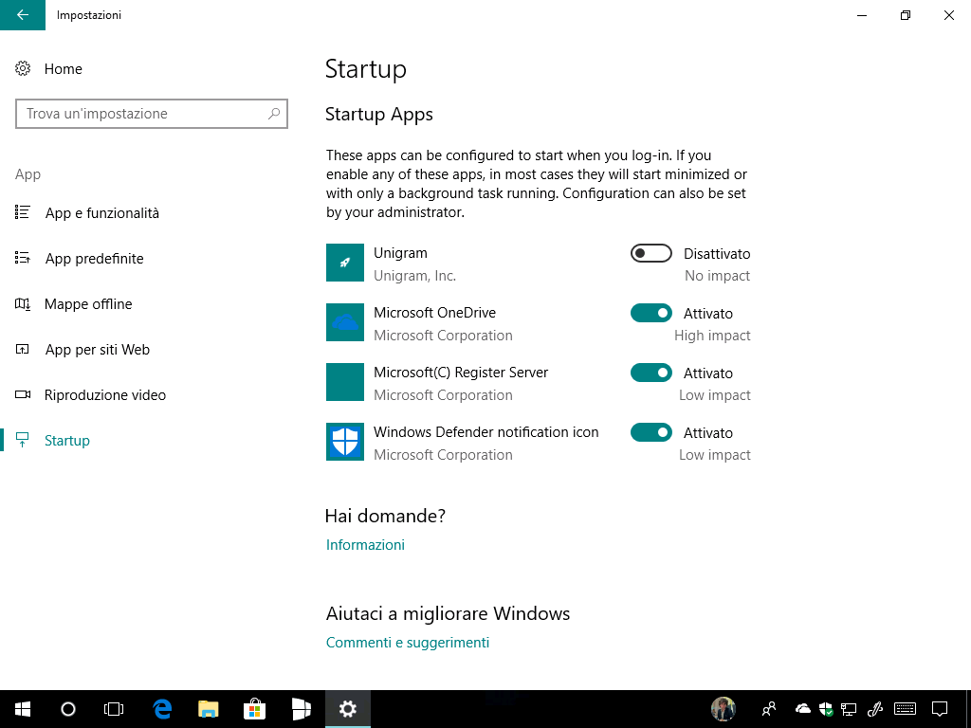
Task: Launch Microsoft Edge from taskbar
Action: click(162, 709)
